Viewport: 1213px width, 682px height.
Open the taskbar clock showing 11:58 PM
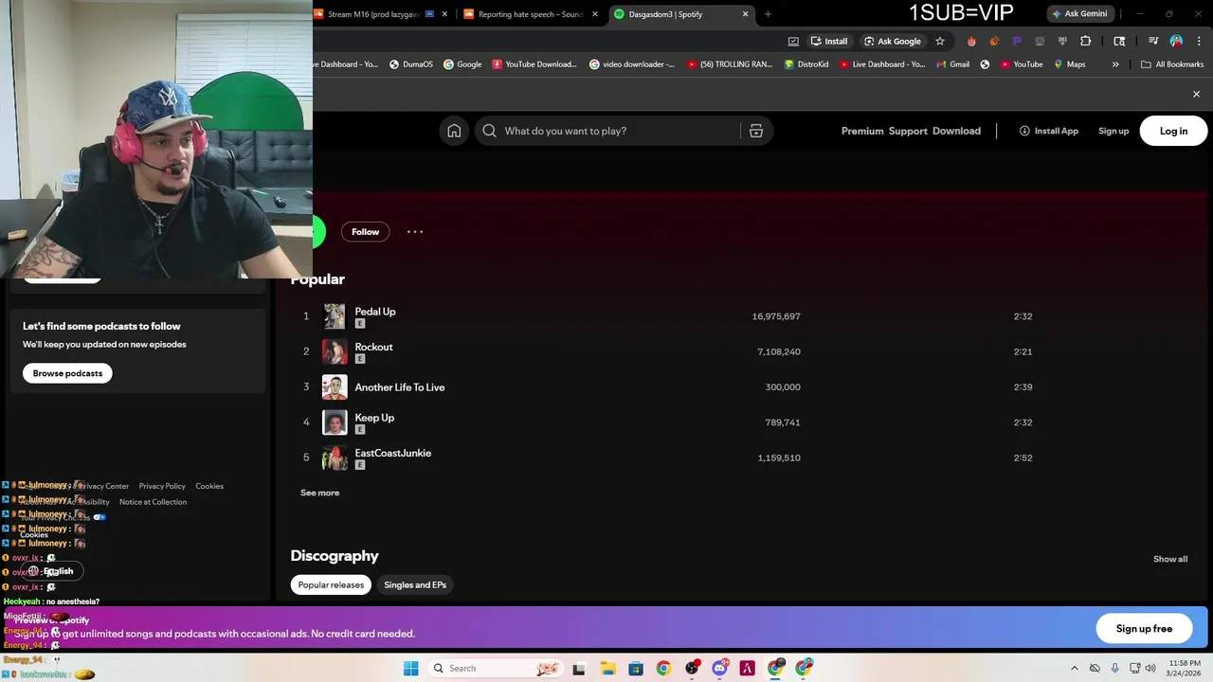pyautogui.click(x=1185, y=668)
